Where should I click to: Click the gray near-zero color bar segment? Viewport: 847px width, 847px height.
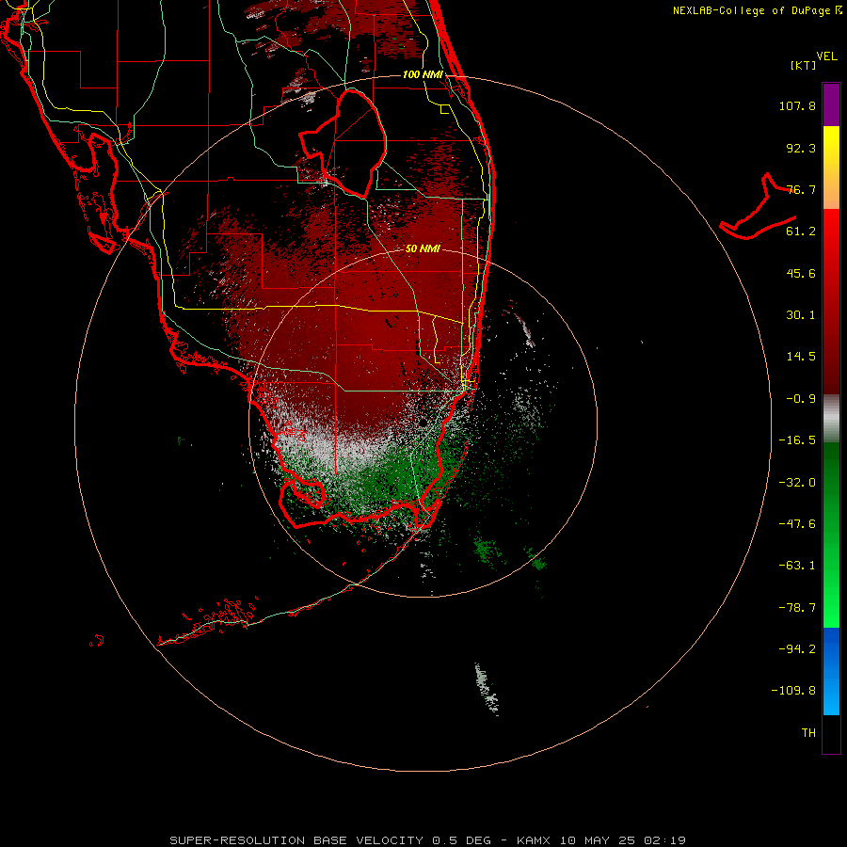click(831, 418)
